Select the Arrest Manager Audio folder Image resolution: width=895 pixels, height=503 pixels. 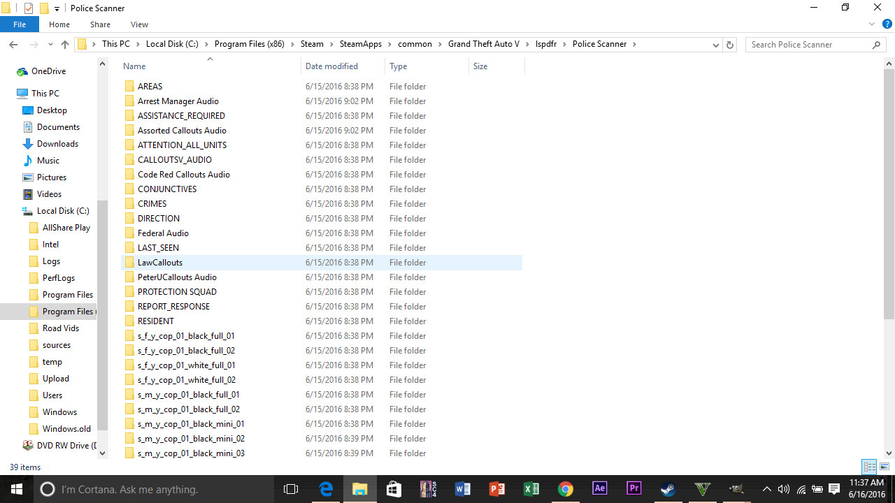pyautogui.click(x=178, y=101)
